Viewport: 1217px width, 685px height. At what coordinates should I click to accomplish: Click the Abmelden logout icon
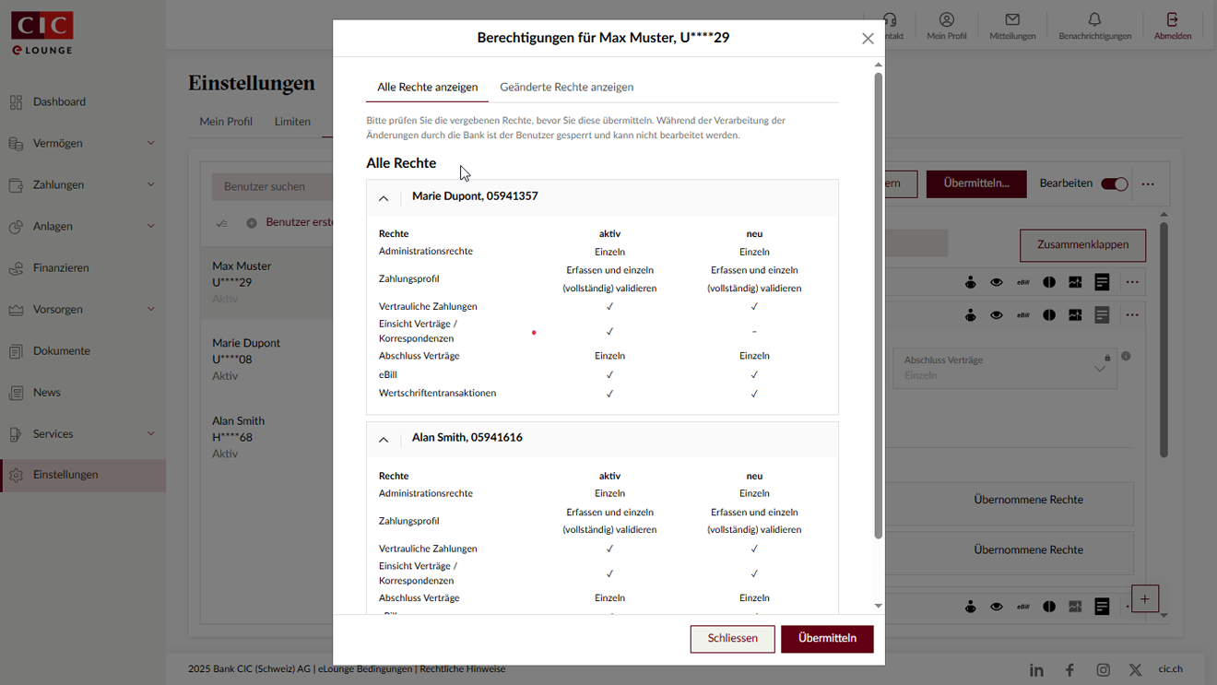point(1172,20)
